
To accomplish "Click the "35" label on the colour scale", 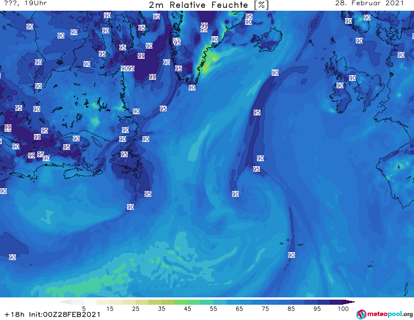I will pyautogui.click(x=162, y=309).
